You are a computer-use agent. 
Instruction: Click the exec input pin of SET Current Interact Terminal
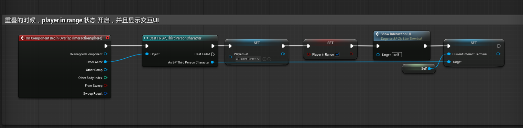tap(449, 46)
